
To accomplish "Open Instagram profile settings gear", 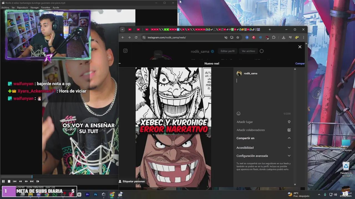I will pos(262,51).
